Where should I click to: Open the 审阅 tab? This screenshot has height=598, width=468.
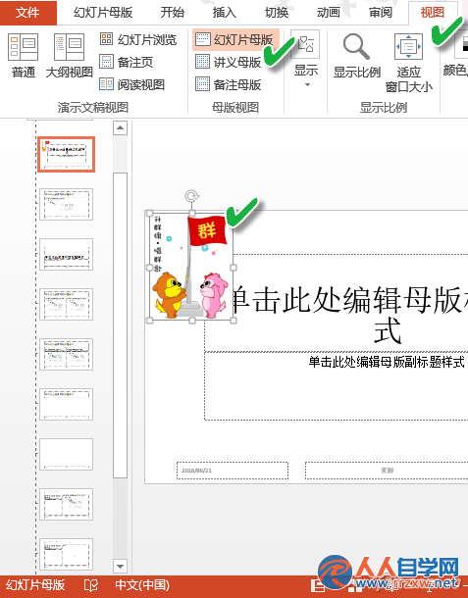[381, 12]
